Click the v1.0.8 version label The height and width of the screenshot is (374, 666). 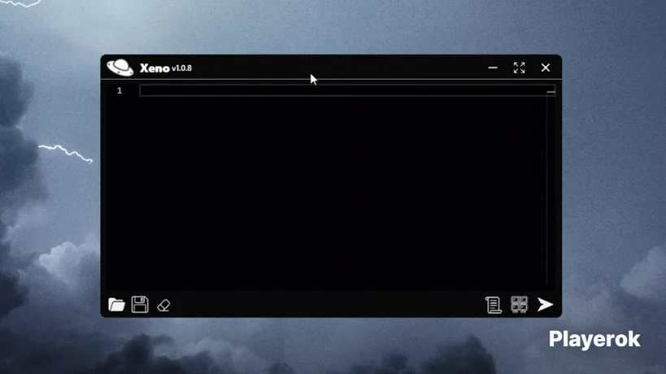[x=182, y=68]
